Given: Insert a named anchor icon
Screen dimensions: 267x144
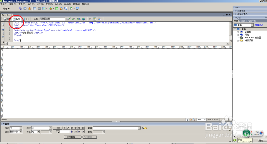Looking at the screenshot, I should click(x=30, y=9).
